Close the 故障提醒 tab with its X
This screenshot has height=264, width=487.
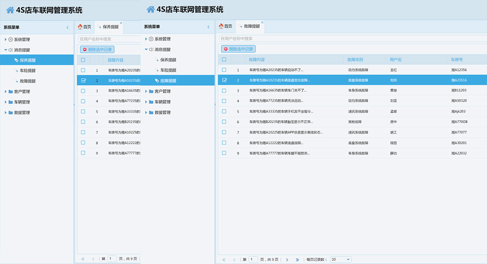262,22
